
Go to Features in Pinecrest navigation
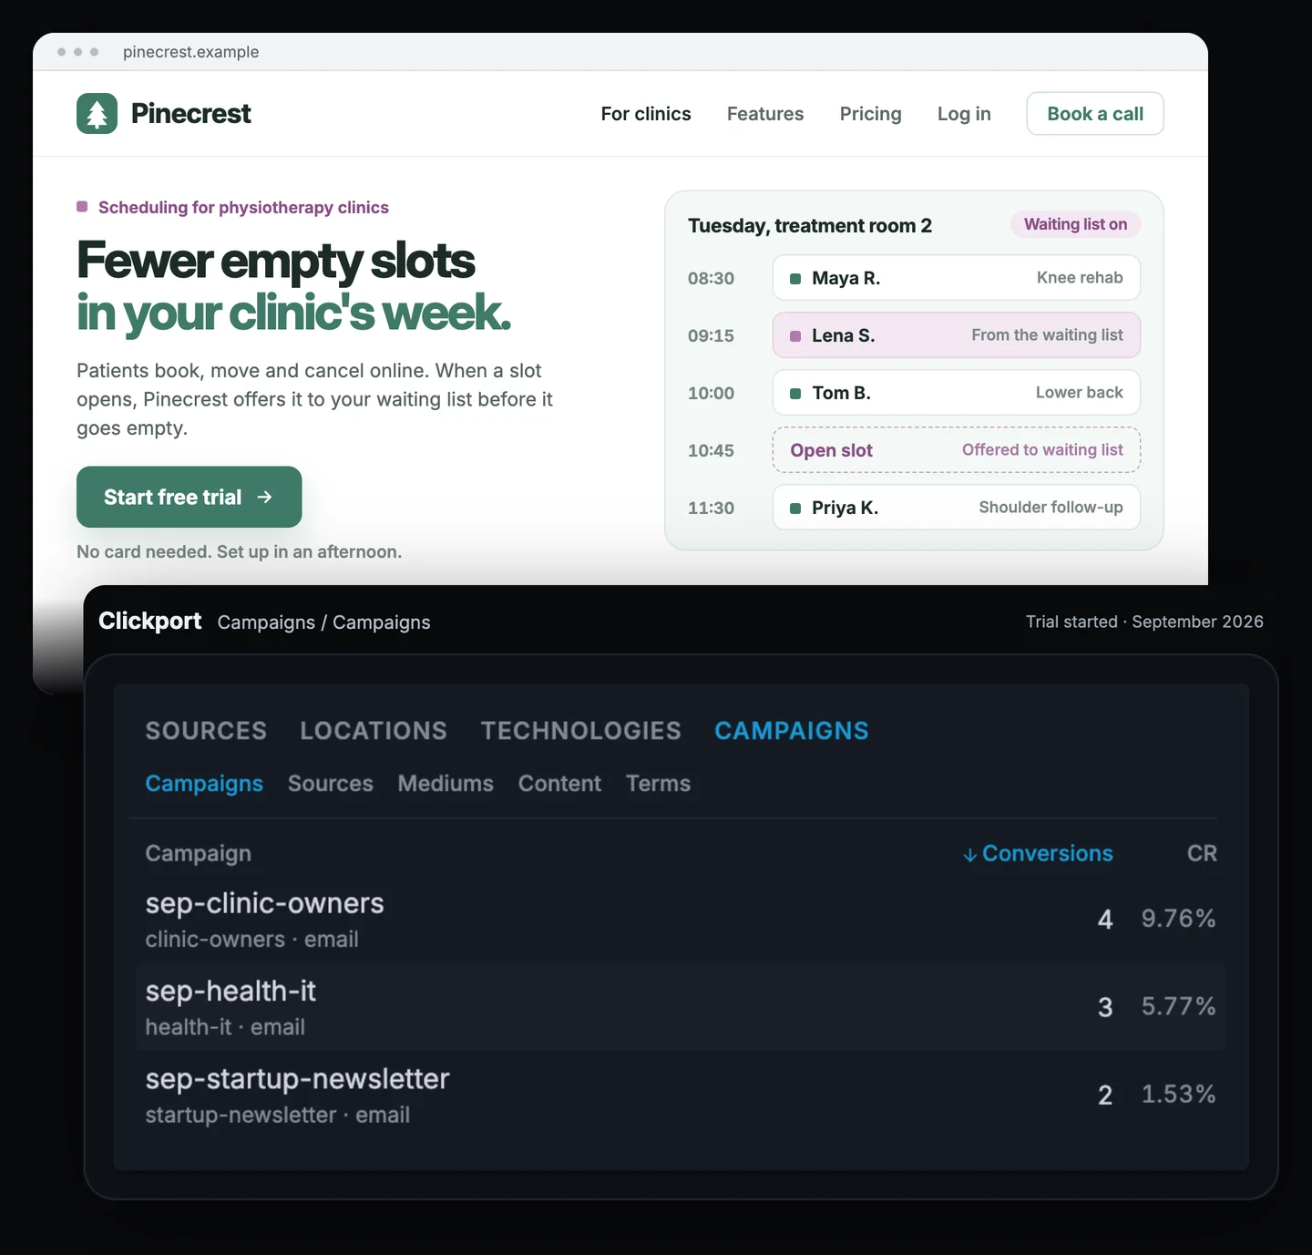coord(765,114)
